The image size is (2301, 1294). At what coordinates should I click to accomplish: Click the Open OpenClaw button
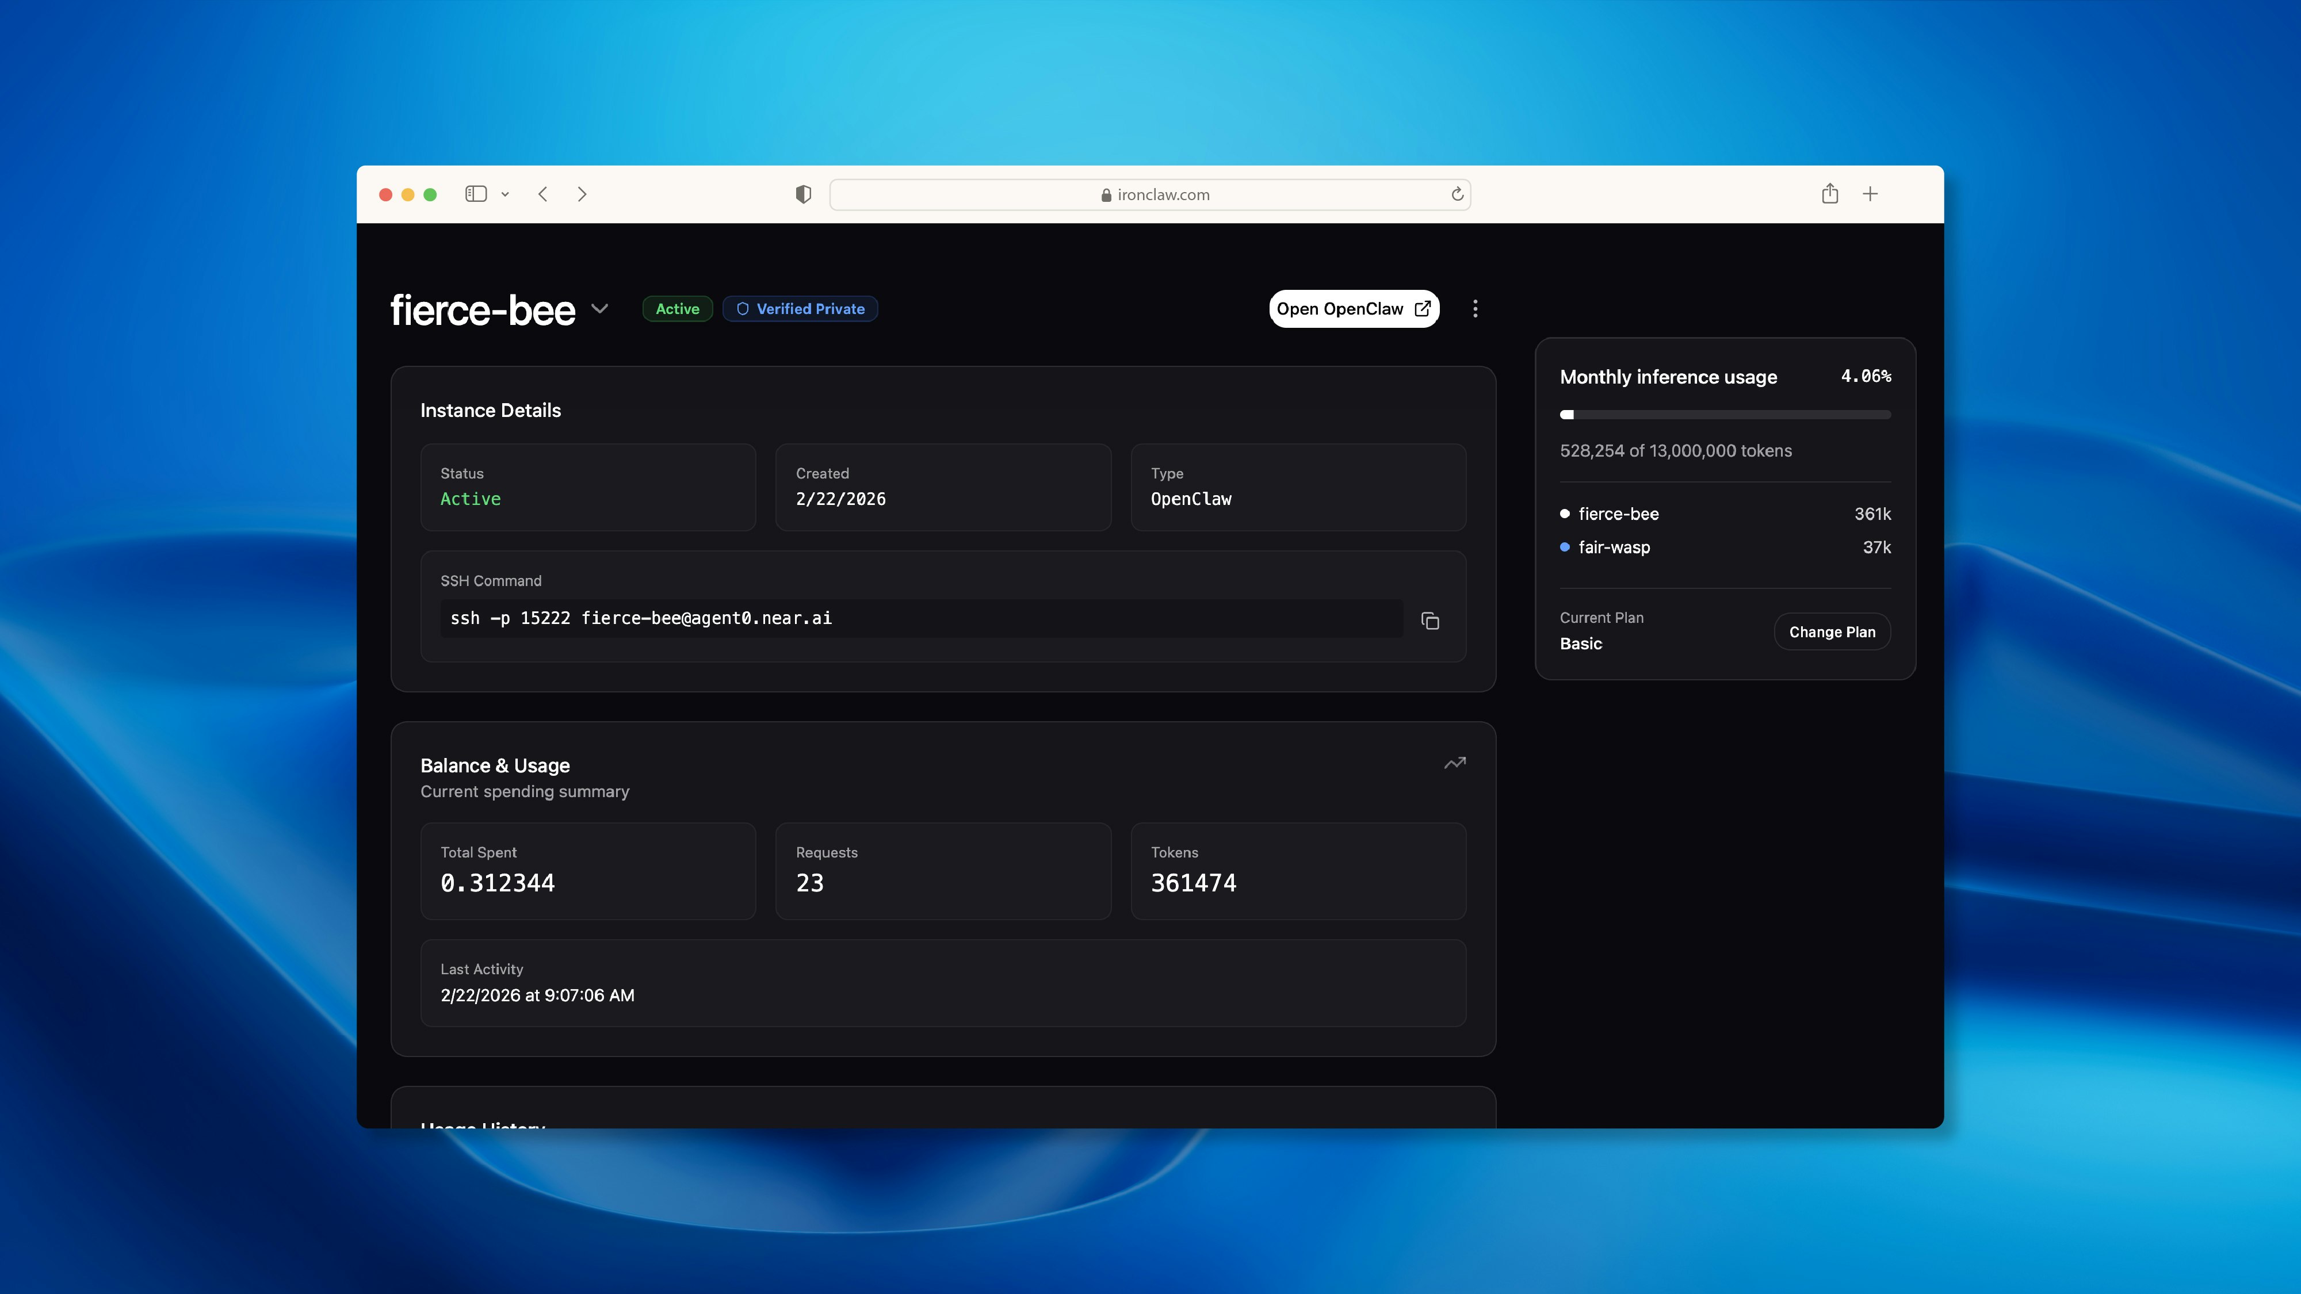[1353, 309]
